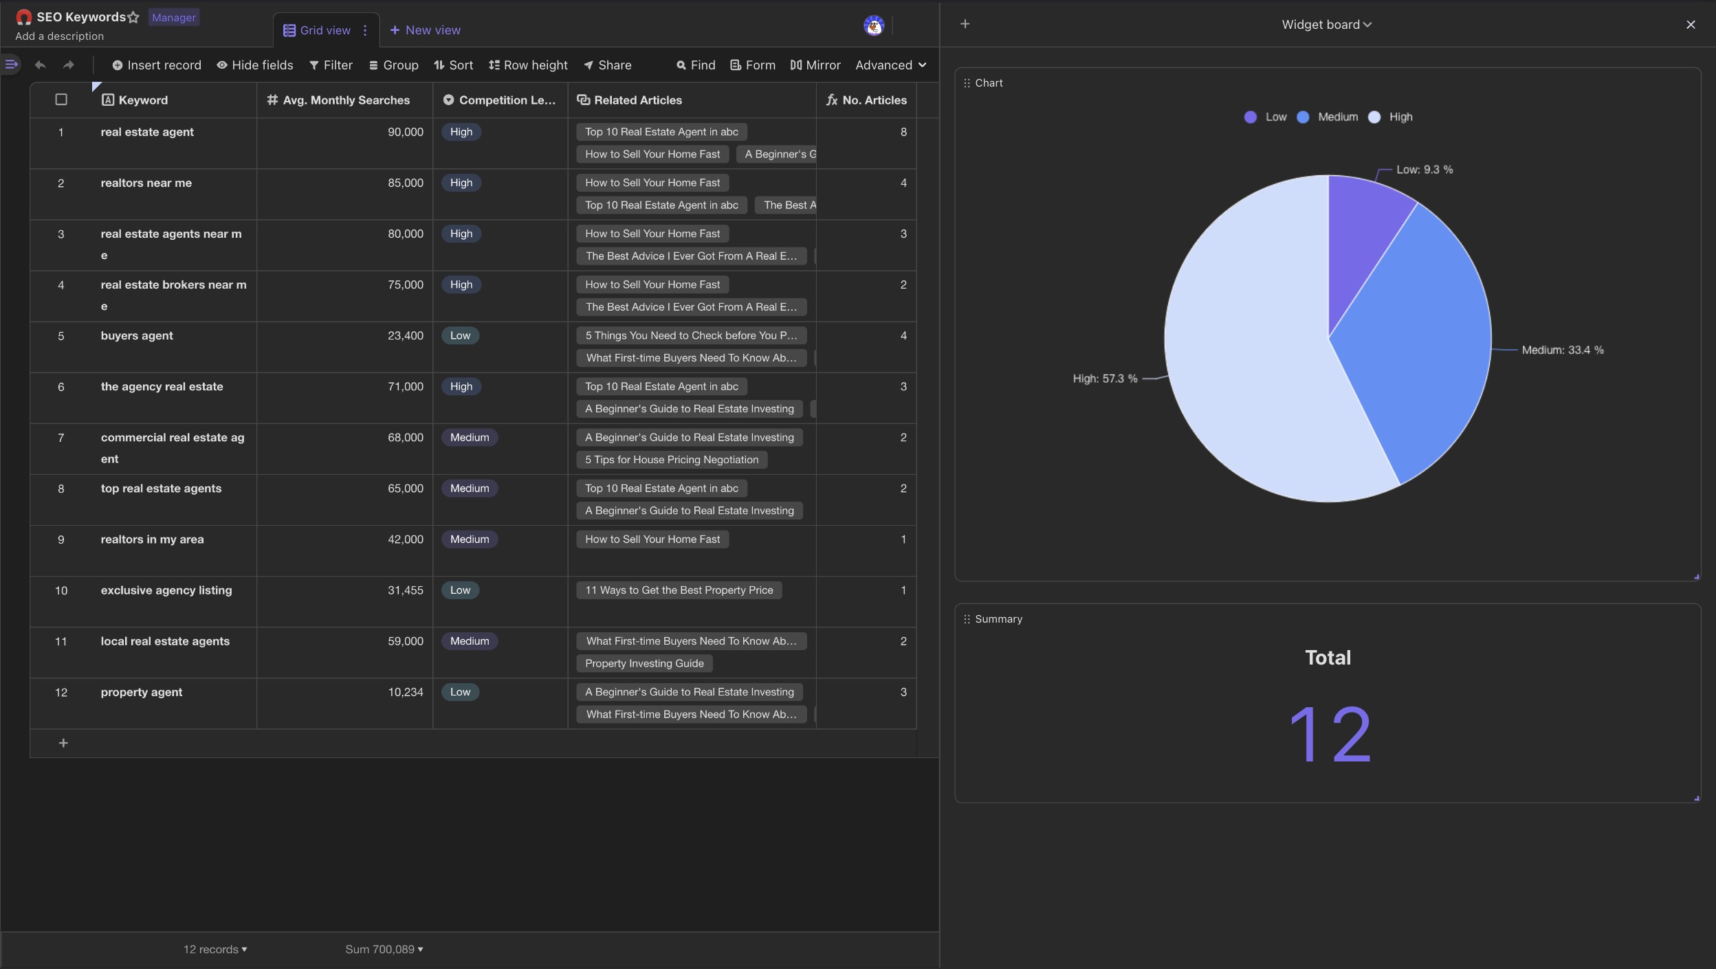The width and height of the screenshot is (1716, 969).
Task: Click Share in the toolbar
Action: pos(608,65)
